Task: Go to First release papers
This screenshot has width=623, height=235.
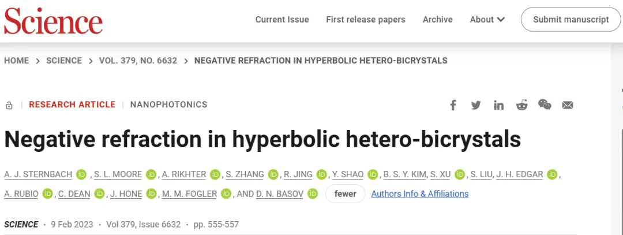Action: click(x=366, y=20)
